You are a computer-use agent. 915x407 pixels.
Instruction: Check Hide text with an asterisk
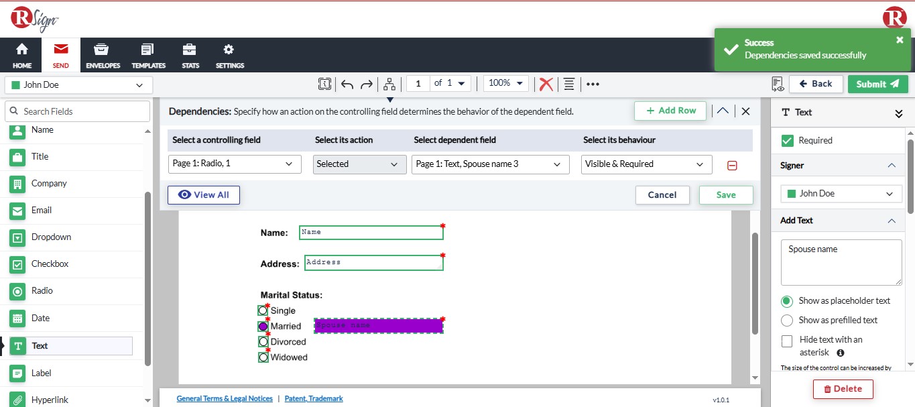pyautogui.click(x=786, y=341)
